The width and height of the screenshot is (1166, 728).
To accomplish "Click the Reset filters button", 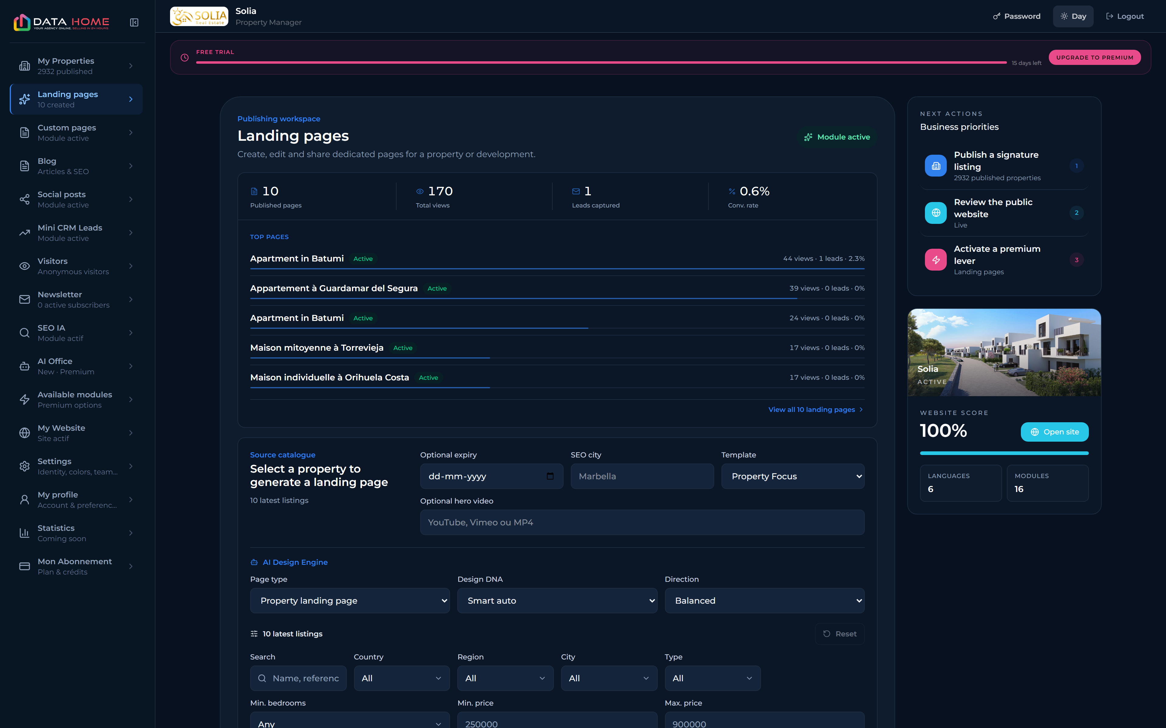I will (x=839, y=634).
